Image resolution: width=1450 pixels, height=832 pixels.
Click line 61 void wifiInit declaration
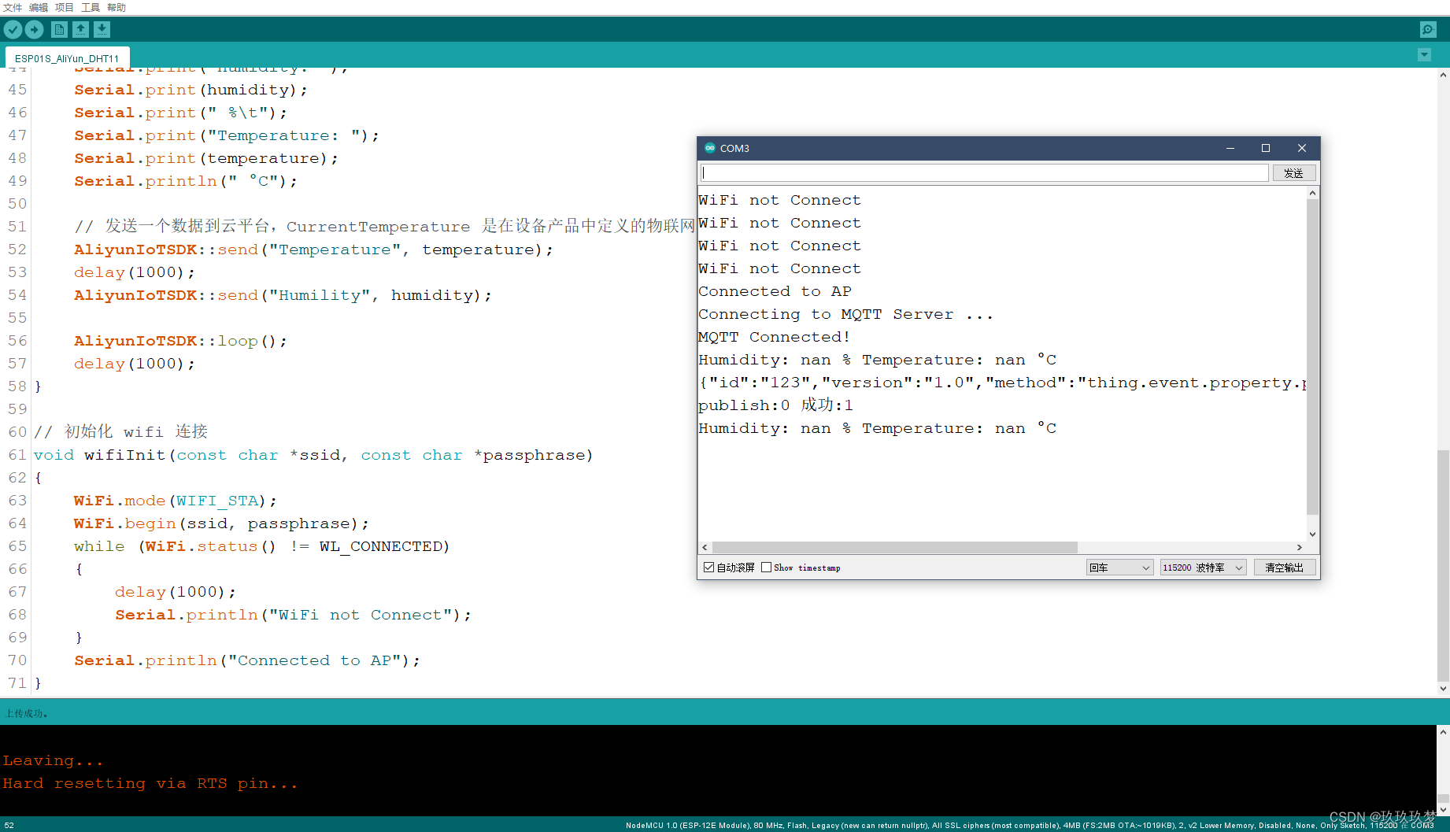313,455
